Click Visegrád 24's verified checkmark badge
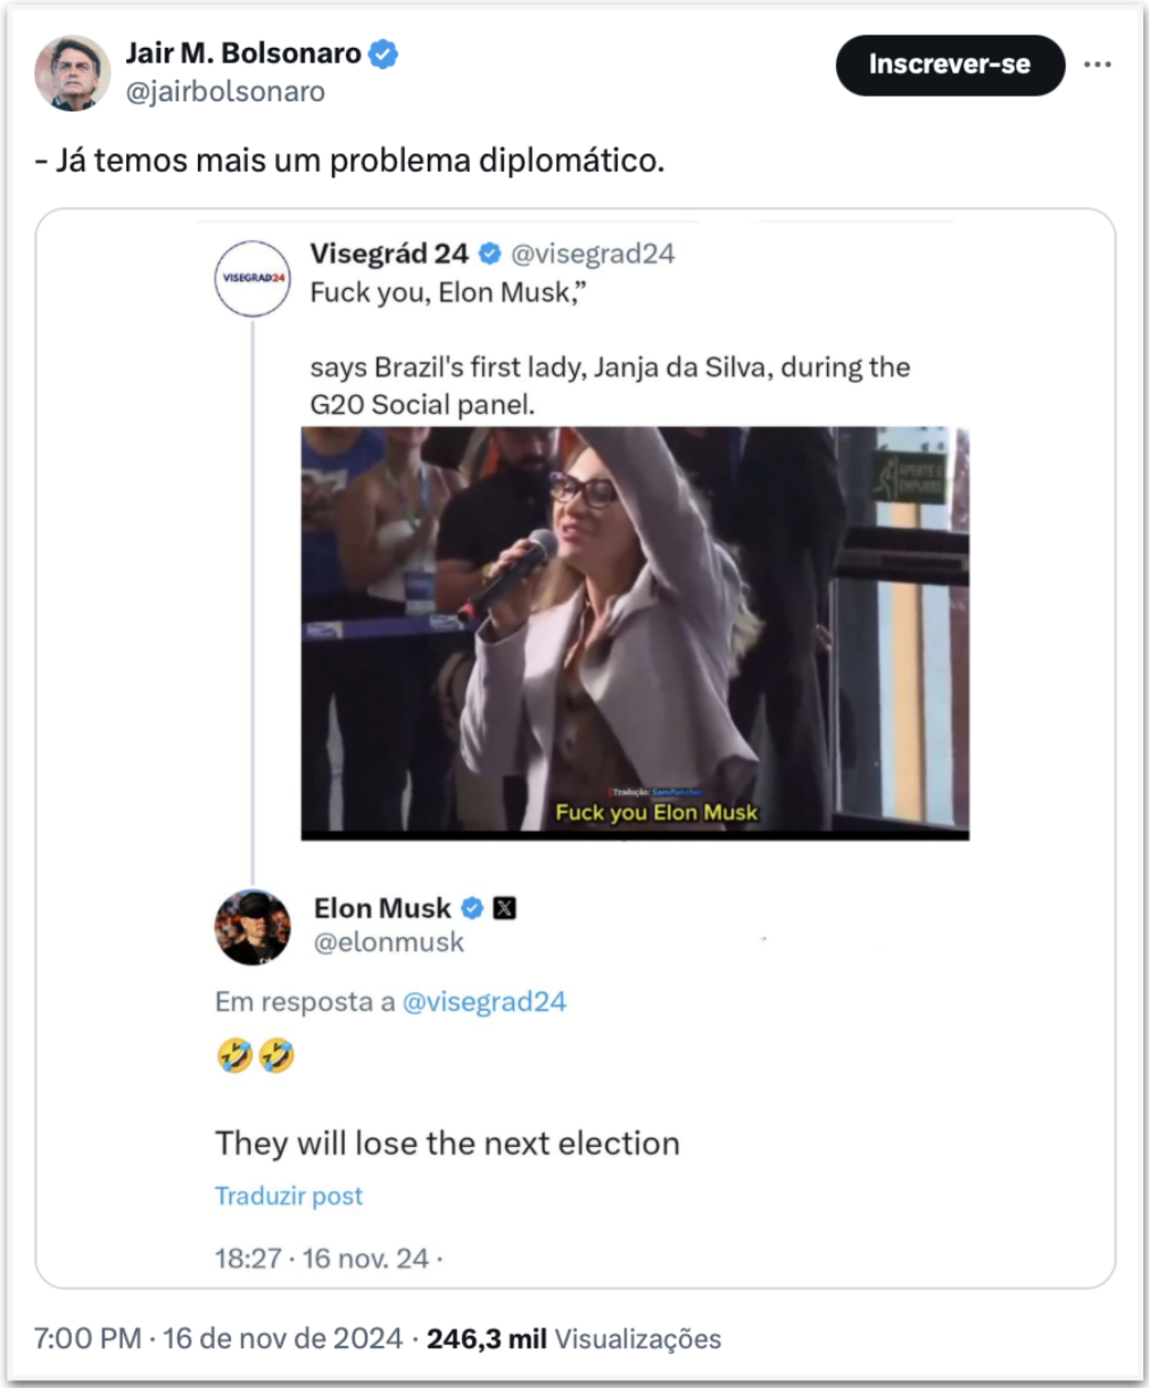The image size is (1149, 1388). click(x=490, y=254)
